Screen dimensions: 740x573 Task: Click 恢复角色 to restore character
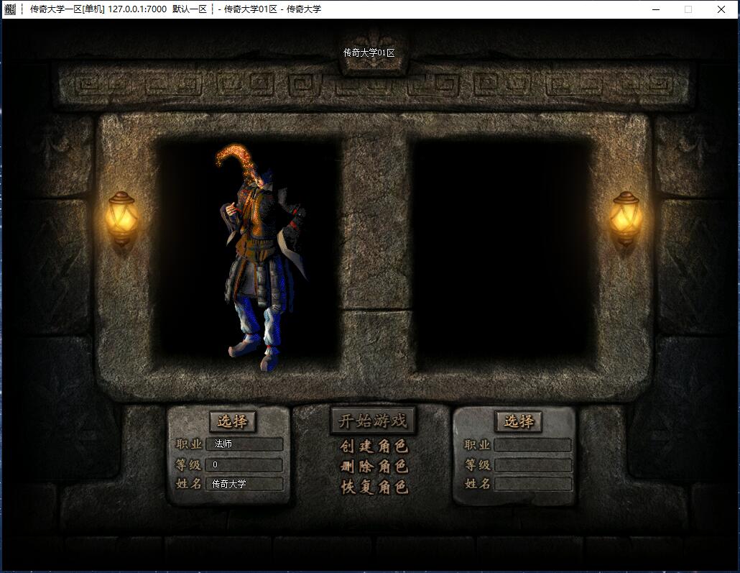tap(374, 487)
